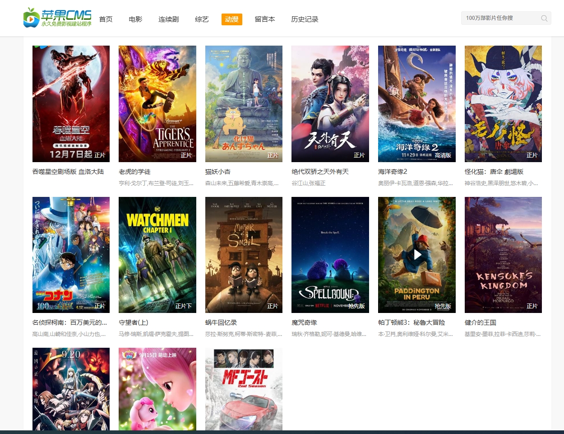
Task: Open the Memoir of a Snail poster
Action: tap(244, 255)
